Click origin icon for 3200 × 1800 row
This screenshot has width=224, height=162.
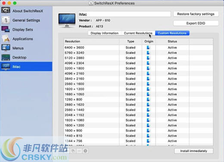click(148, 68)
